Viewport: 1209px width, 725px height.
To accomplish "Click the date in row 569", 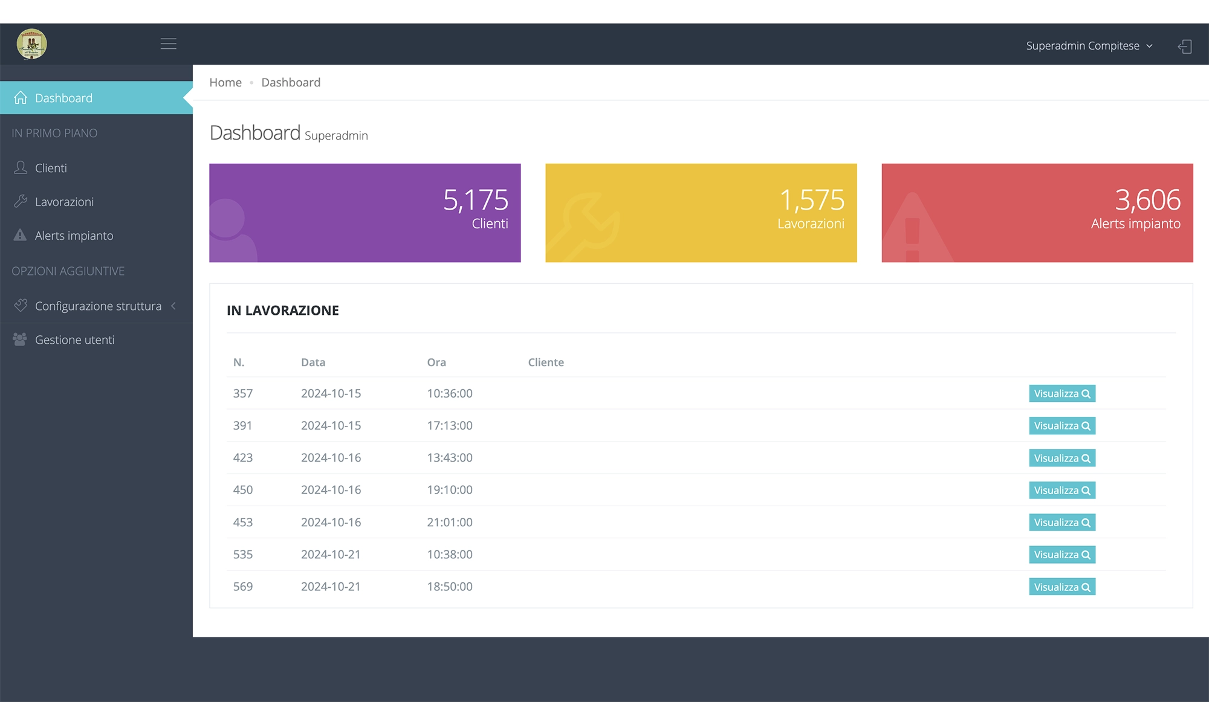I will click(331, 586).
